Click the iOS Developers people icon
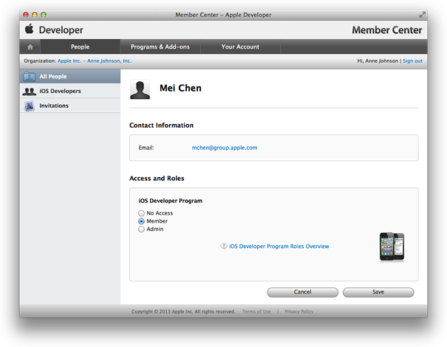447x347 pixels. [29, 91]
